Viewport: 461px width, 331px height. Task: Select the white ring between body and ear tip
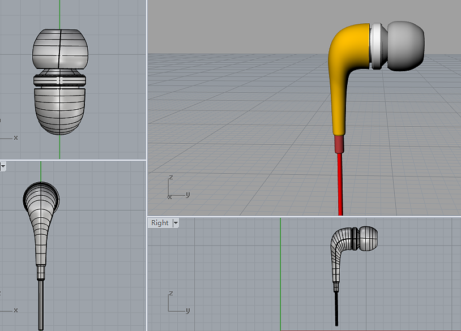pyautogui.click(x=377, y=46)
